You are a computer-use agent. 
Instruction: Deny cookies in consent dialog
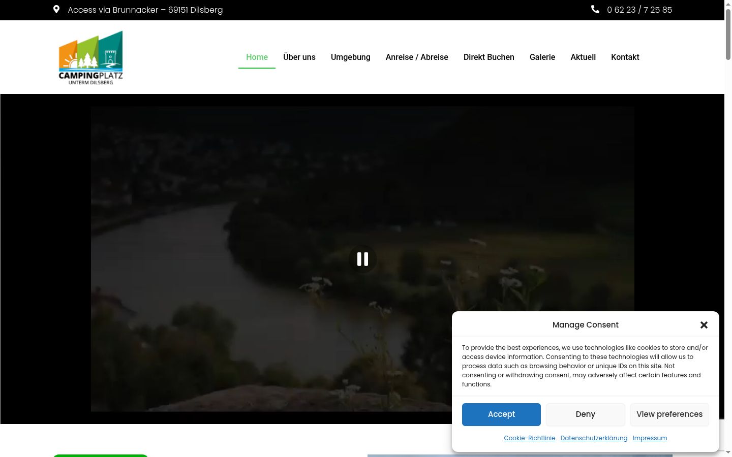coord(586,414)
